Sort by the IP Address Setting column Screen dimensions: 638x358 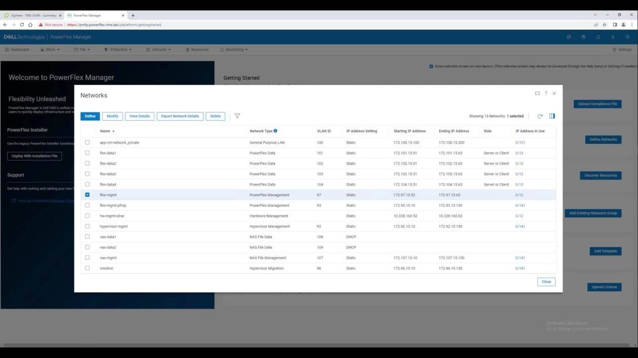coord(362,131)
